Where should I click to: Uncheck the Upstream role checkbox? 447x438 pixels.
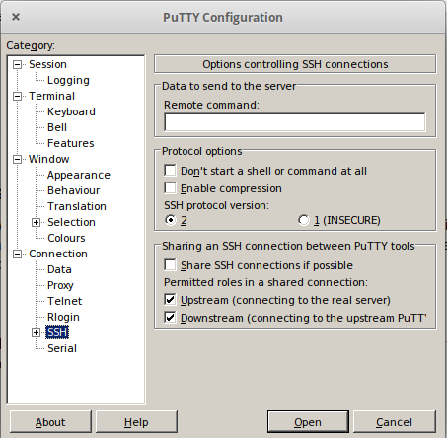tap(170, 300)
